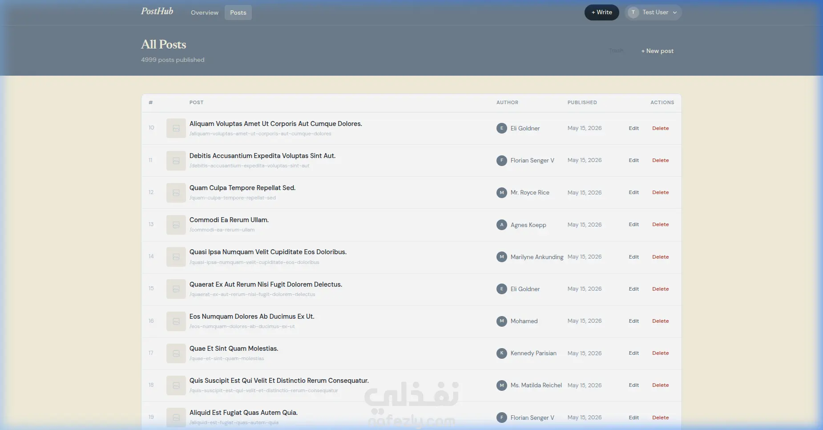This screenshot has height=430, width=823.
Task: Delete the Eos Numquam Dolores post
Action: point(660,321)
